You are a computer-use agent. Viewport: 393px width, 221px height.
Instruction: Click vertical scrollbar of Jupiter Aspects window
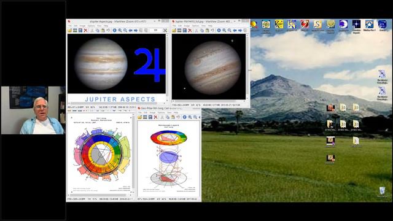click(x=167, y=67)
